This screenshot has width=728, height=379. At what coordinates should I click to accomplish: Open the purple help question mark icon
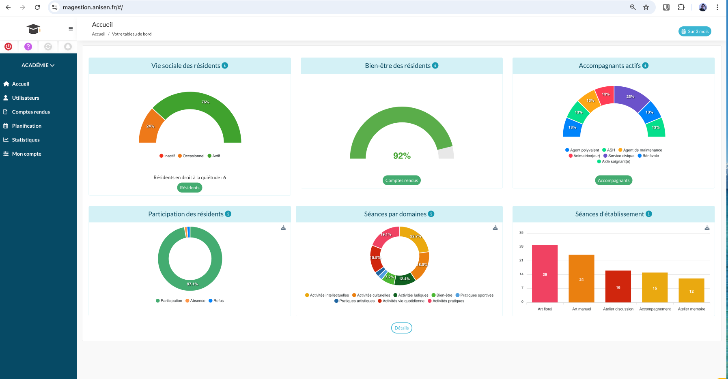coord(28,47)
